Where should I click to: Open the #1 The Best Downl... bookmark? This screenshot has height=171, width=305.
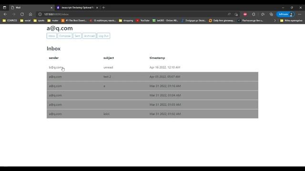click(x=74, y=20)
